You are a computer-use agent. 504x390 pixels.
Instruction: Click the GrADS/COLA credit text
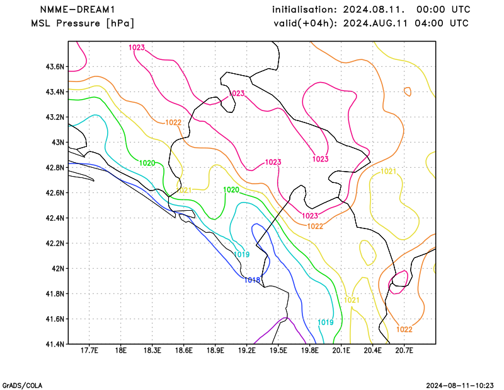[22, 386]
